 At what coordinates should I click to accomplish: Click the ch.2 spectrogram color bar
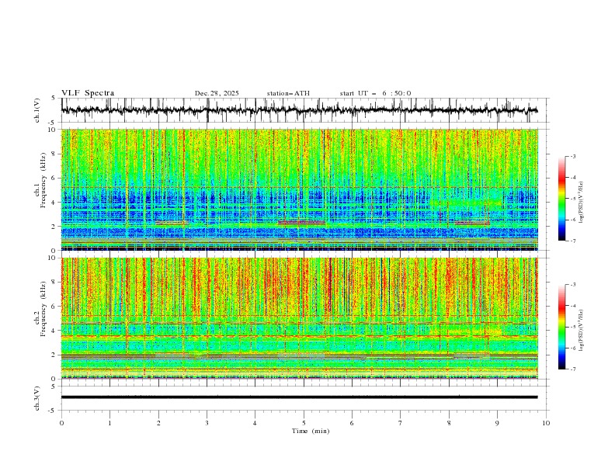(561, 327)
